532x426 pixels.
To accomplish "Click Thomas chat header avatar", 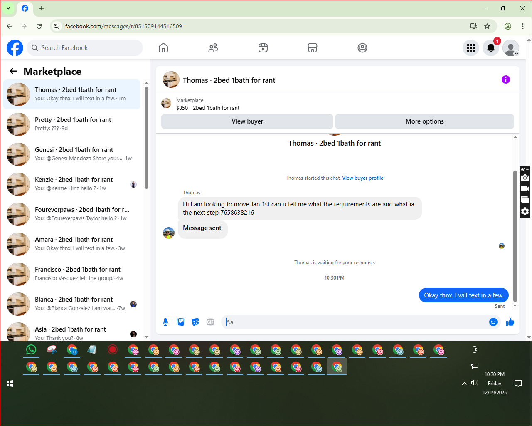I will point(171,79).
